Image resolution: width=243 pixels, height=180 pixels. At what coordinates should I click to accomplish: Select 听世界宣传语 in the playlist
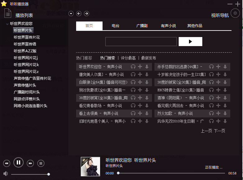[x=25, y=44]
